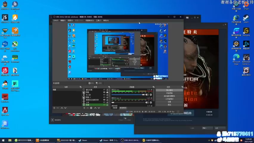The width and height of the screenshot is (254, 143).
Task: Open source properties gear below the sources list
Action: [x=91, y=108]
